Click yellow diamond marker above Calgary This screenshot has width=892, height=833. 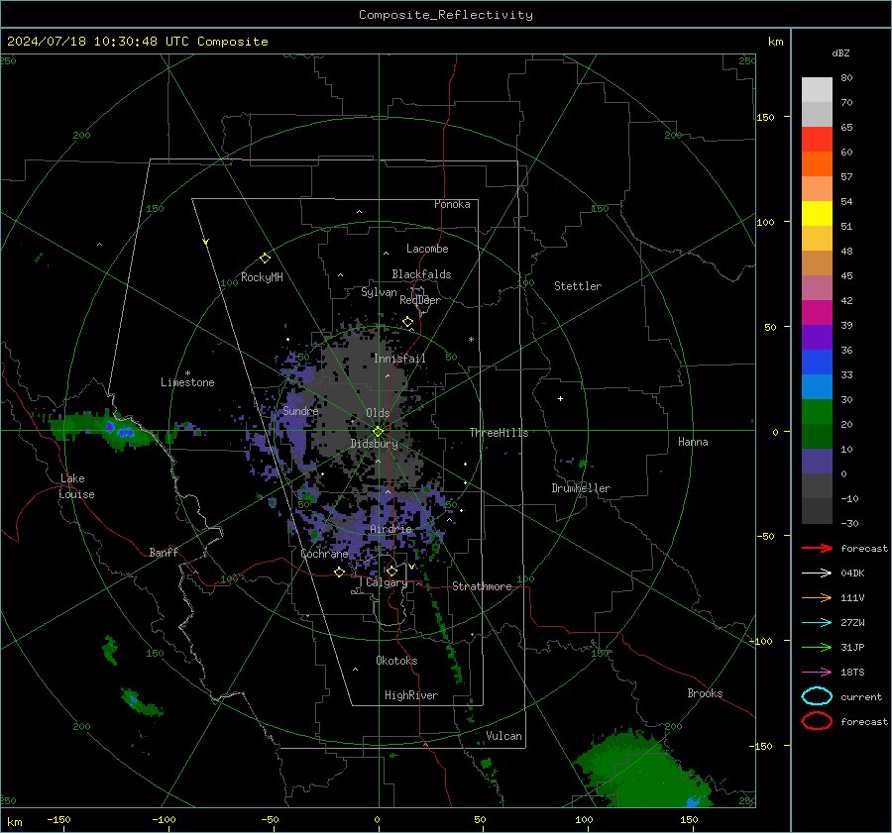point(391,571)
